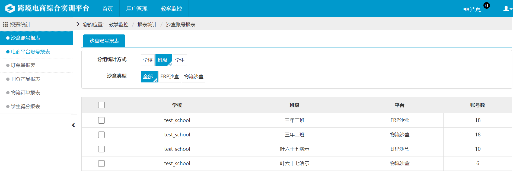
Task: Open the 教学监控 menu
Action: [x=171, y=9]
